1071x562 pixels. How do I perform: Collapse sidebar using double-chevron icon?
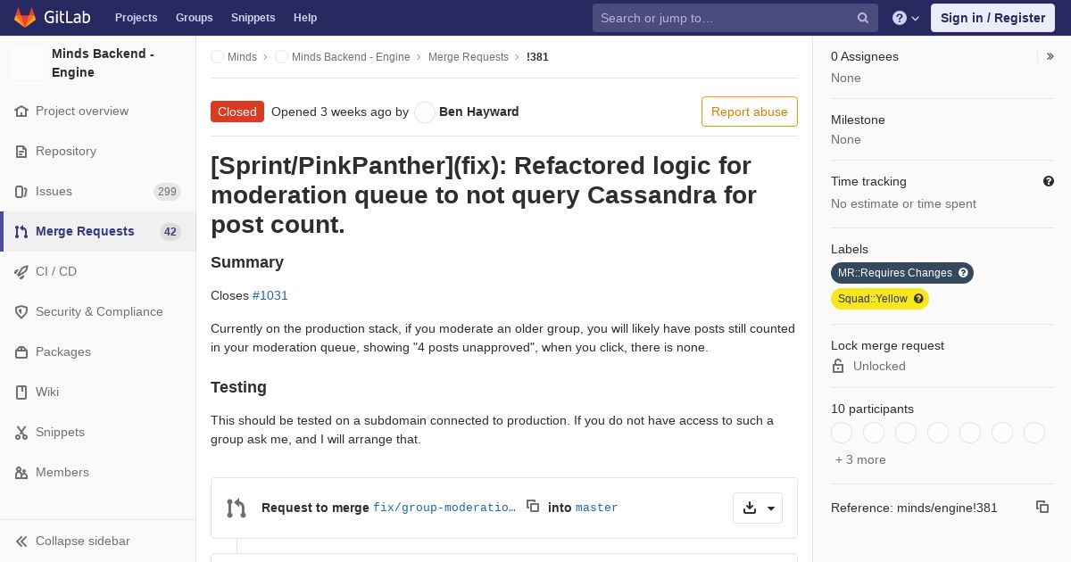tap(21, 541)
